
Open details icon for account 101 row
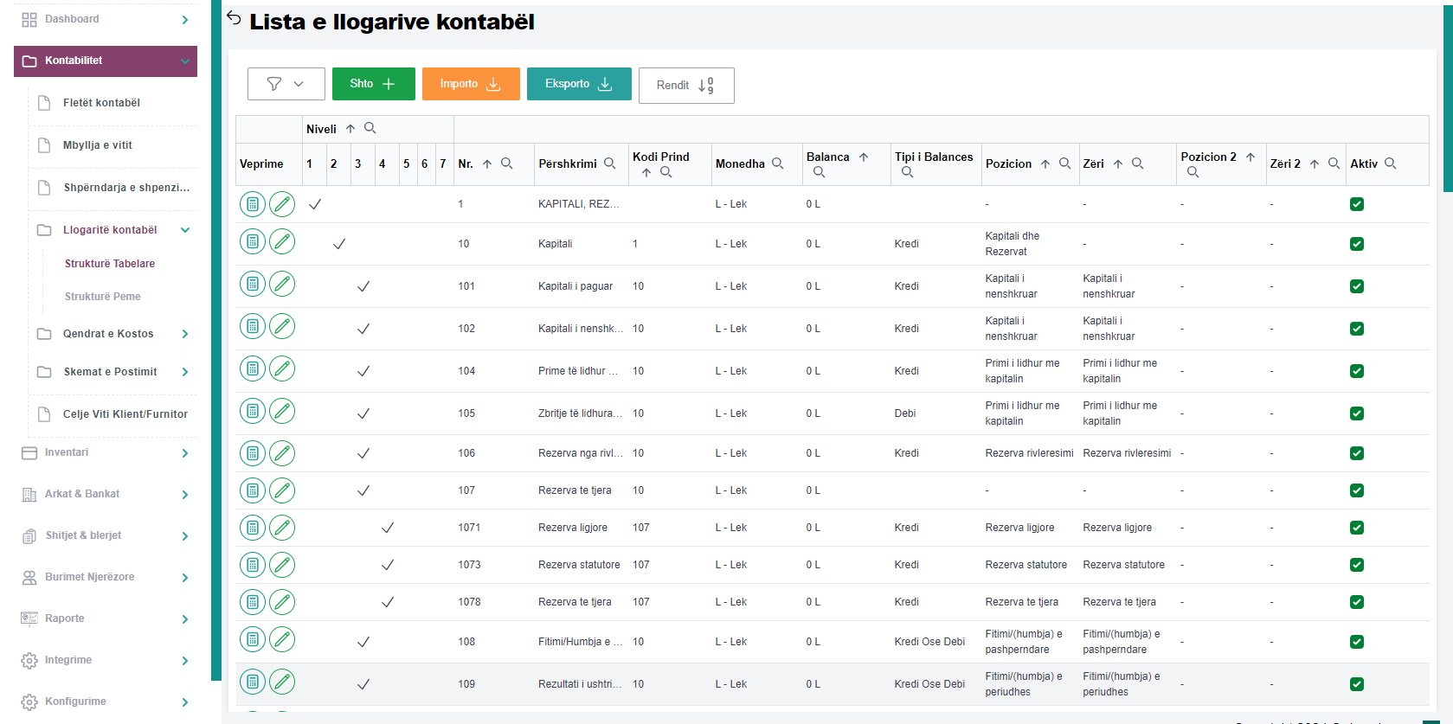[x=253, y=284]
